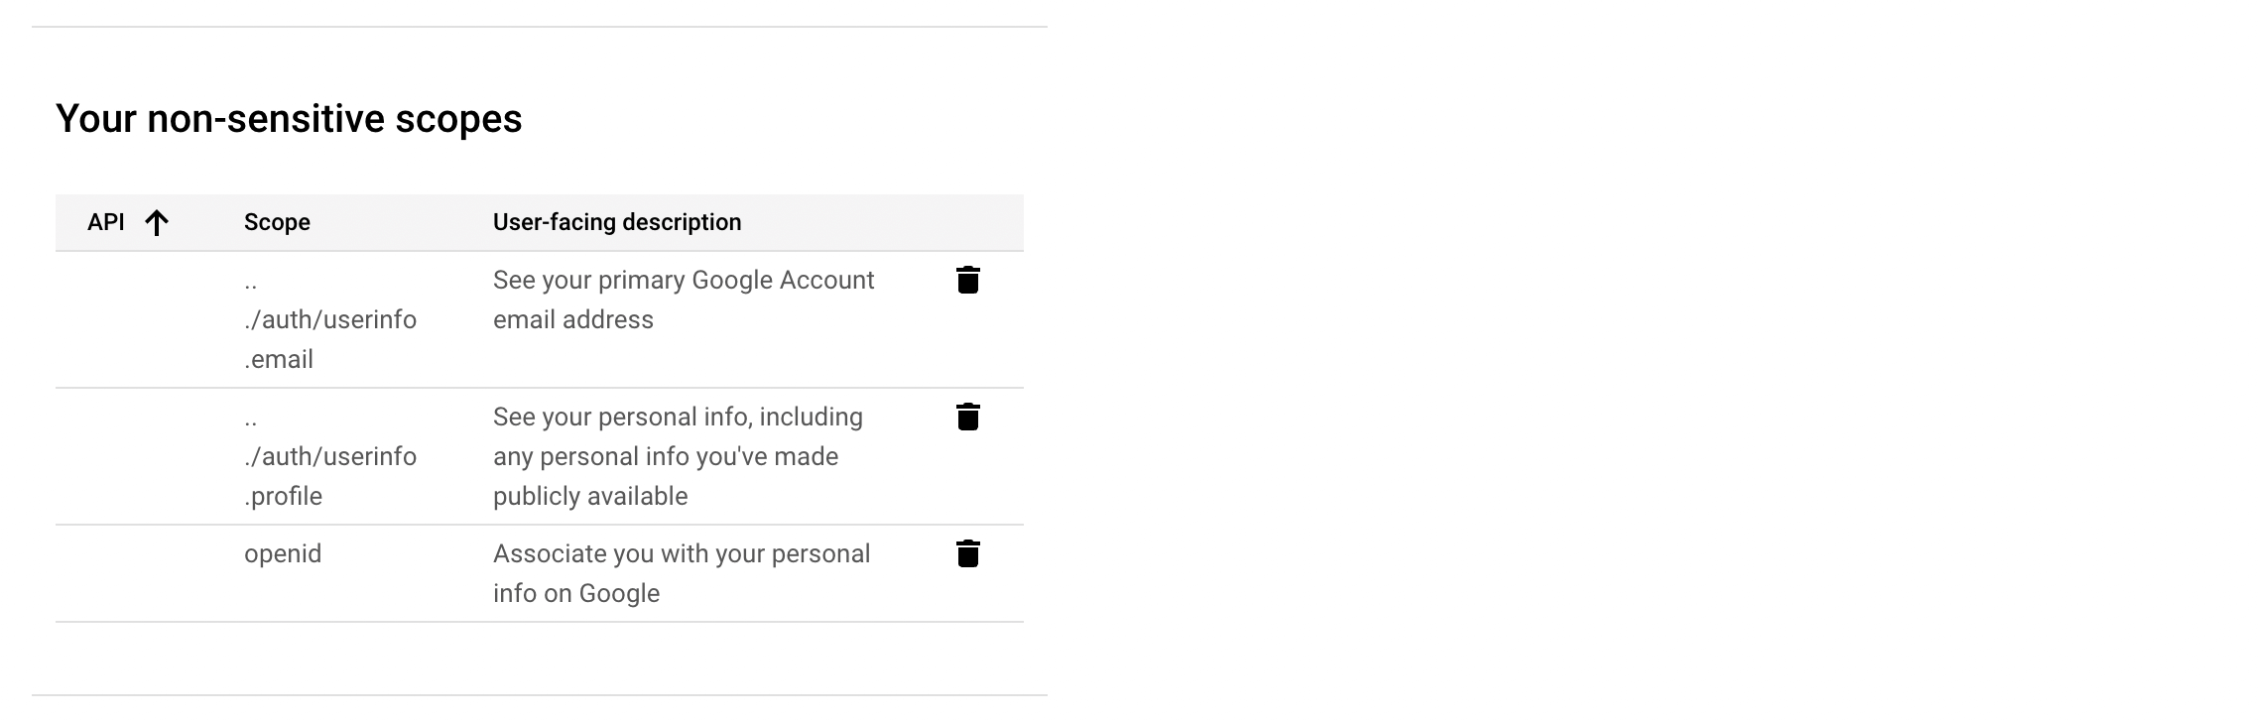Click the divider line above the scopes heading
The width and height of the screenshot is (2258, 720).
click(x=540, y=27)
